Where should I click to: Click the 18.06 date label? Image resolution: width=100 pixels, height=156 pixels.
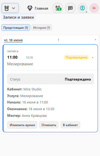pos(29,58)
